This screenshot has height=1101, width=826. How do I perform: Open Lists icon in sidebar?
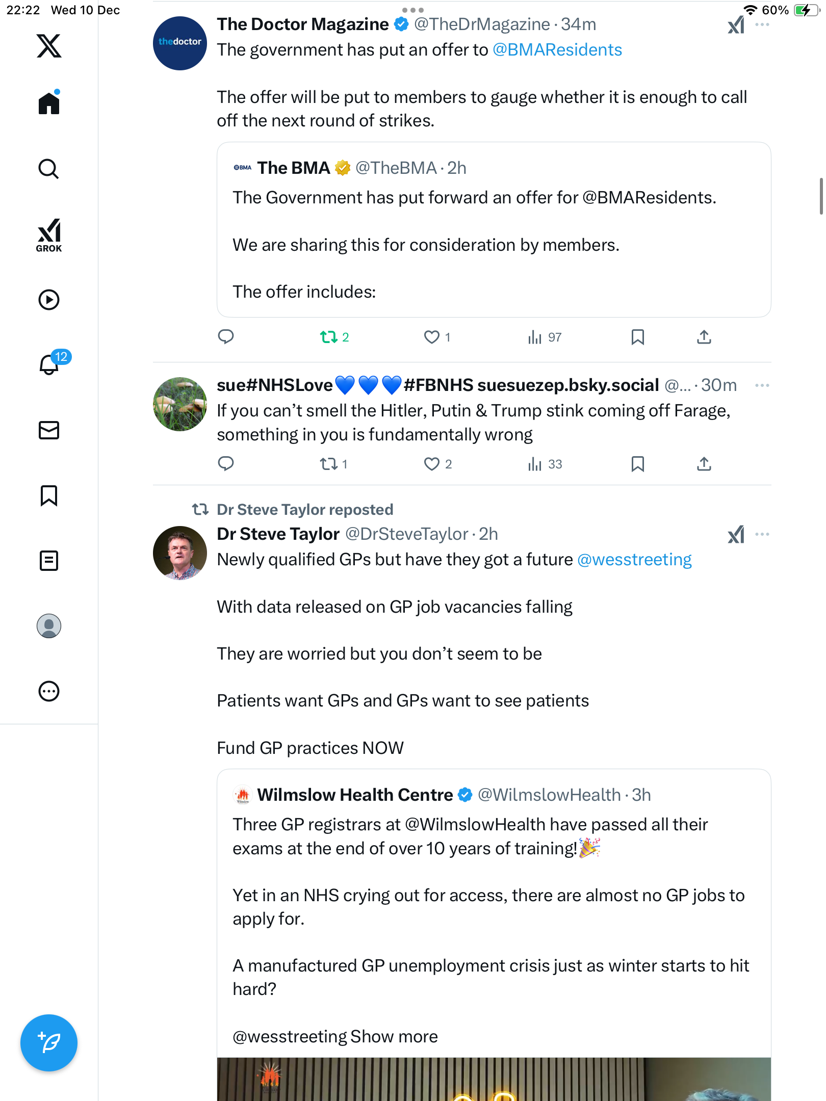pyautogui.click(x=49, y=561)
